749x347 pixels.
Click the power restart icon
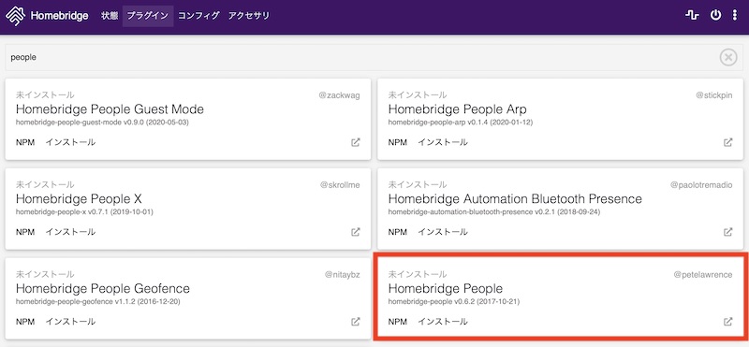[715, 15]
